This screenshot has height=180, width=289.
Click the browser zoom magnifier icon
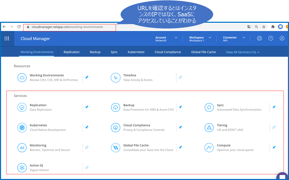tap(256, 27)
